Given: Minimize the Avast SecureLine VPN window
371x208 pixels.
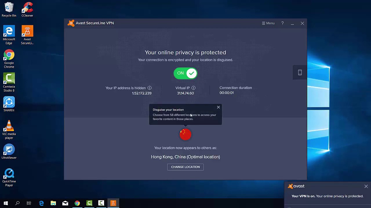Looking at the screenshot, I should (x=292, y=23).
